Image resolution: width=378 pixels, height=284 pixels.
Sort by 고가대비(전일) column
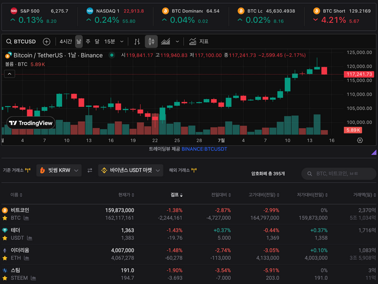click(264, 195)
